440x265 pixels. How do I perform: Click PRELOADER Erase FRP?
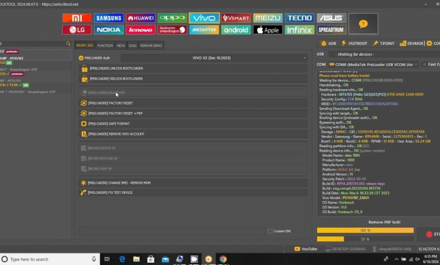pos(193,93)
